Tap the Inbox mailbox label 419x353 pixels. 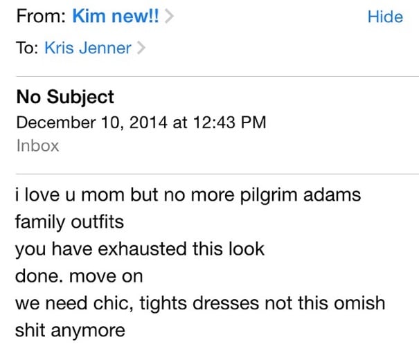point(37,146)
